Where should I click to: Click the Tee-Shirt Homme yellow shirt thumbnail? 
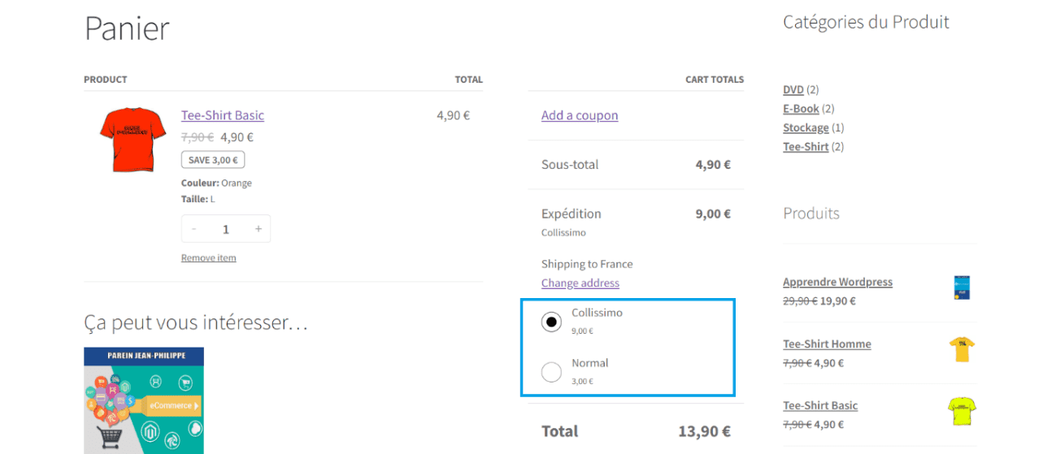[x=962, y=349]
